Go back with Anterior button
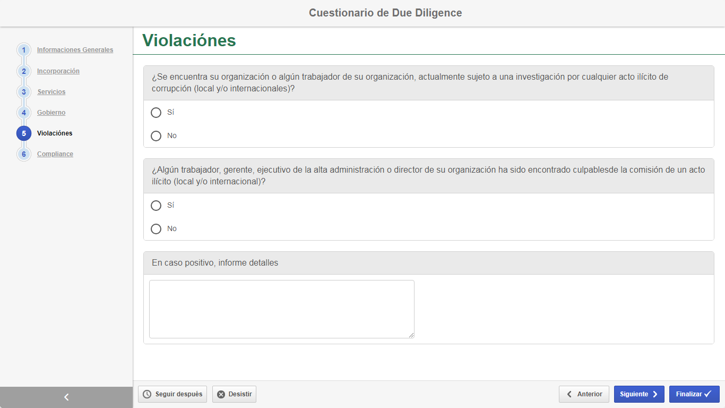The image size is (725, 408). click(x=584, y=394)
